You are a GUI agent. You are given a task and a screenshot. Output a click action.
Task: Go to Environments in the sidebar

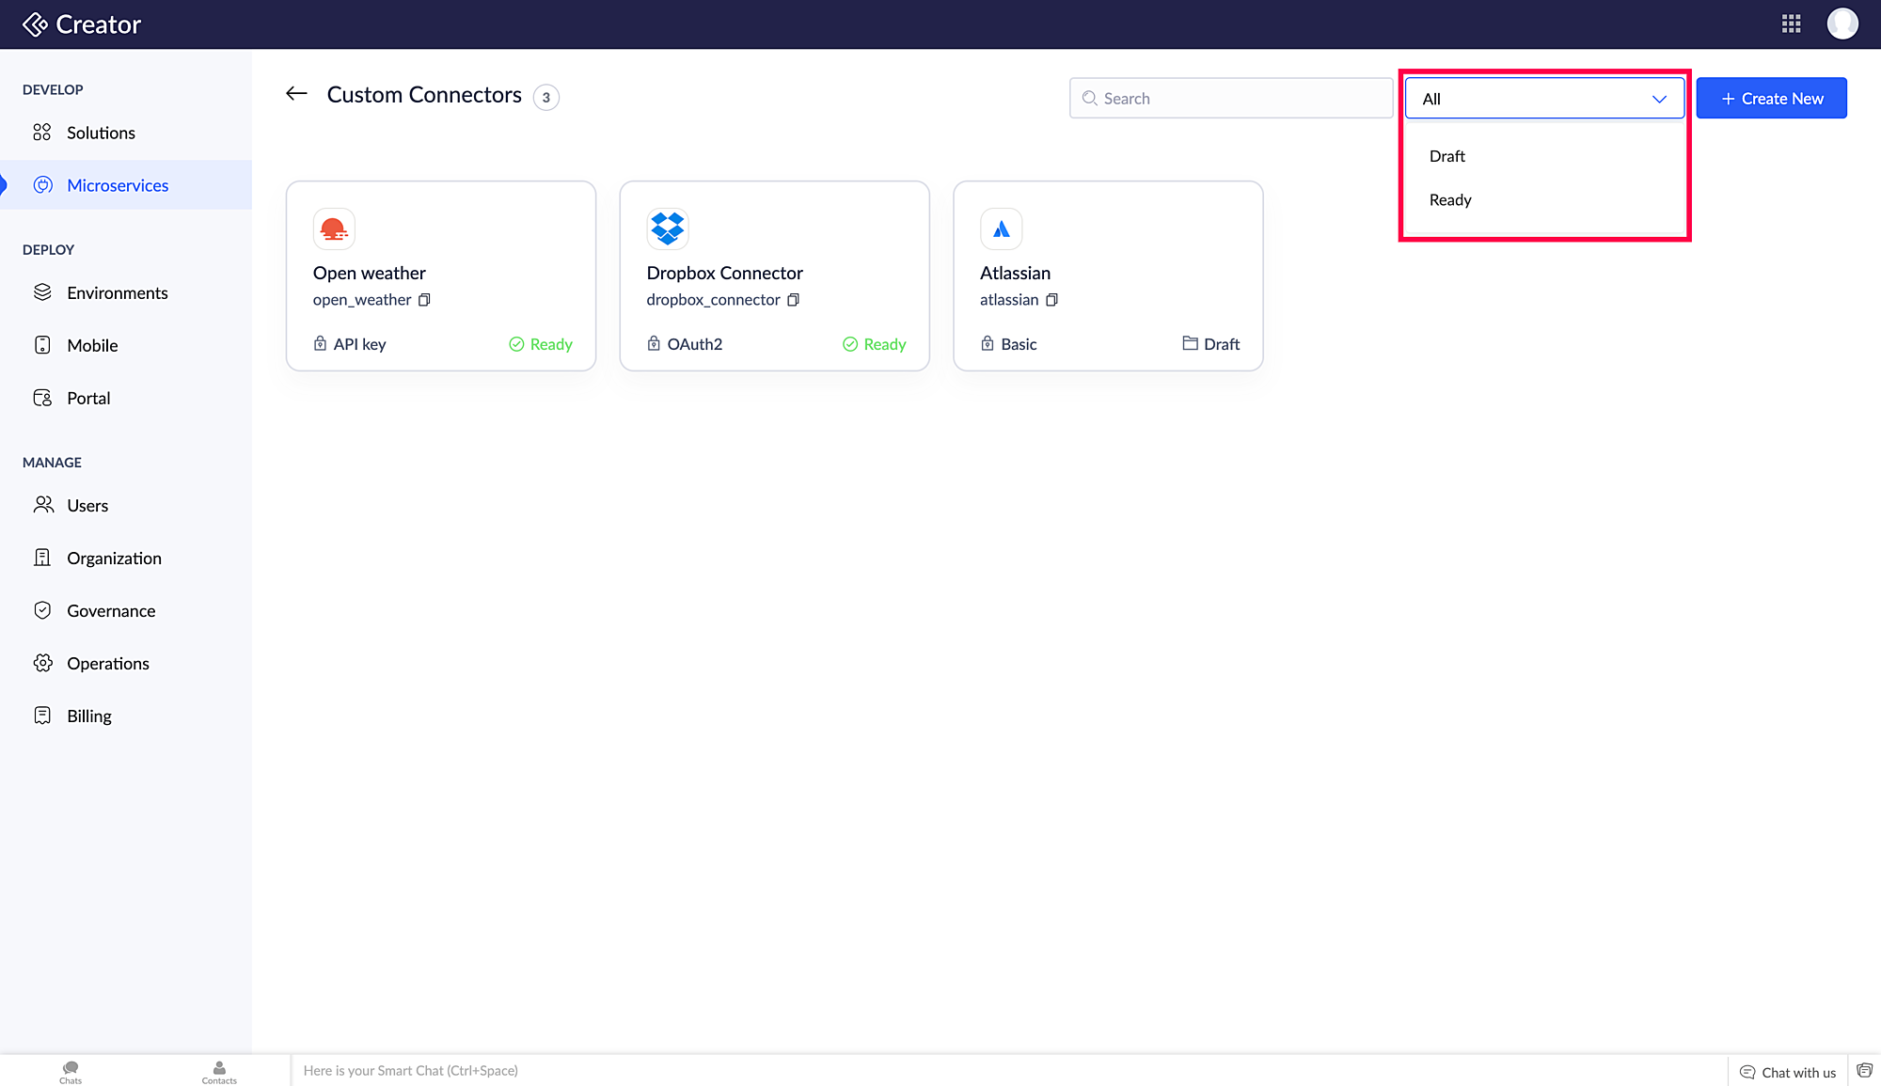point(117,292)
